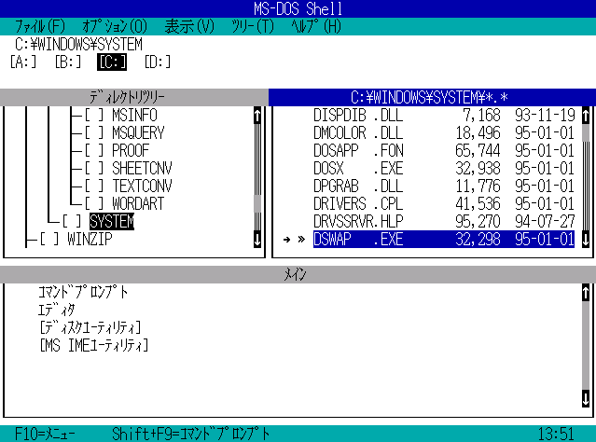
Task: Click the file list scrollbar thumb
Action: tap(586, 133)
